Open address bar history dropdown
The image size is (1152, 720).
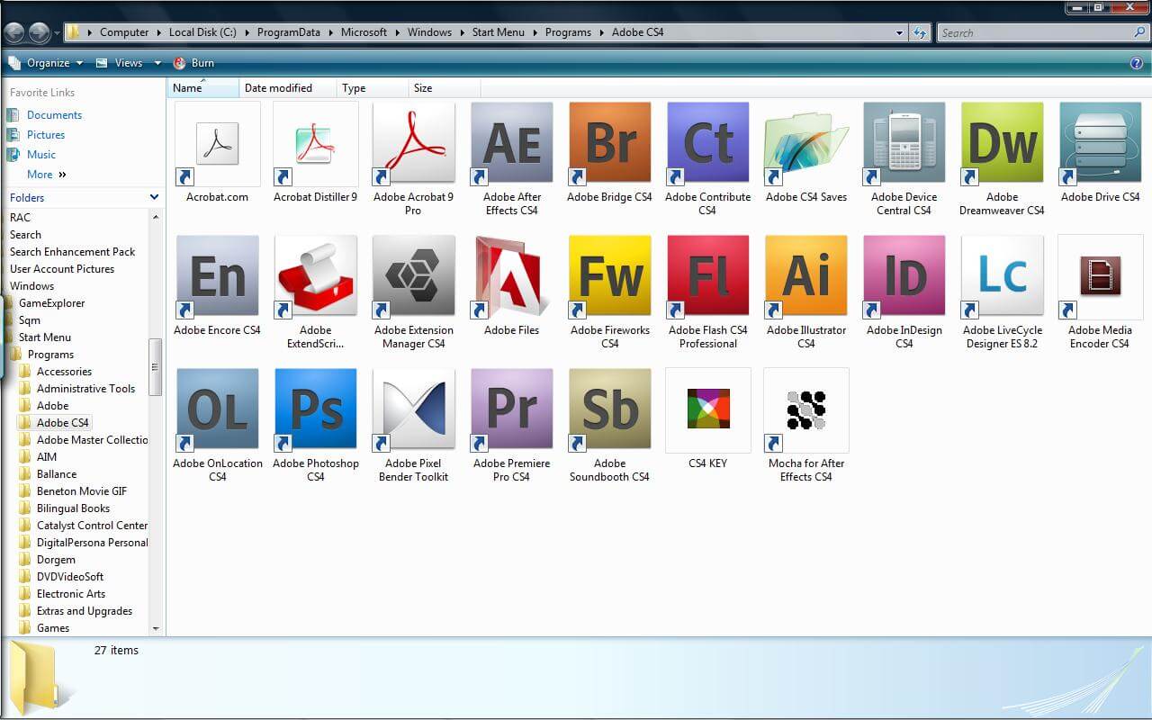pos(900,32)
